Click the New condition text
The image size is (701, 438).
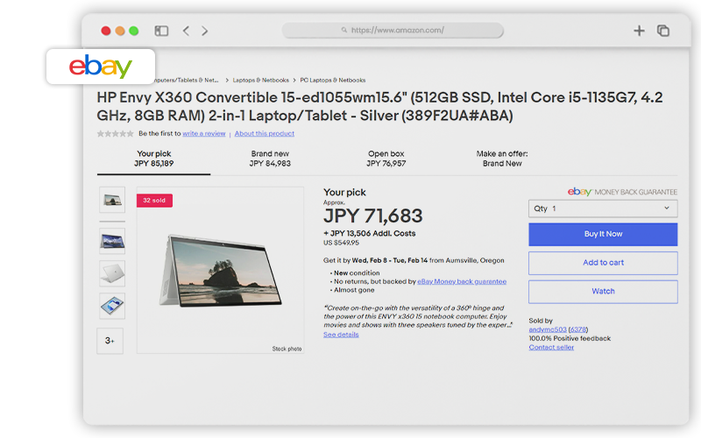(357, 272)
